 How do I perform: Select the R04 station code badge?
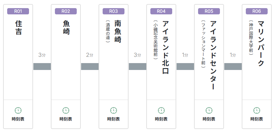161,11
